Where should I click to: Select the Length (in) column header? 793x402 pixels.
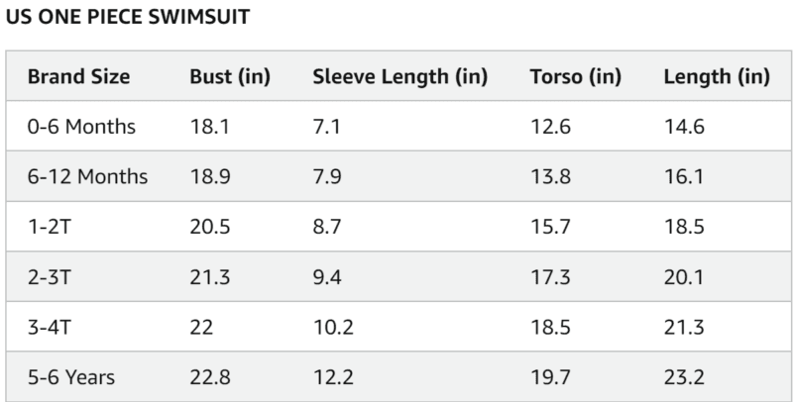[716, 76]
